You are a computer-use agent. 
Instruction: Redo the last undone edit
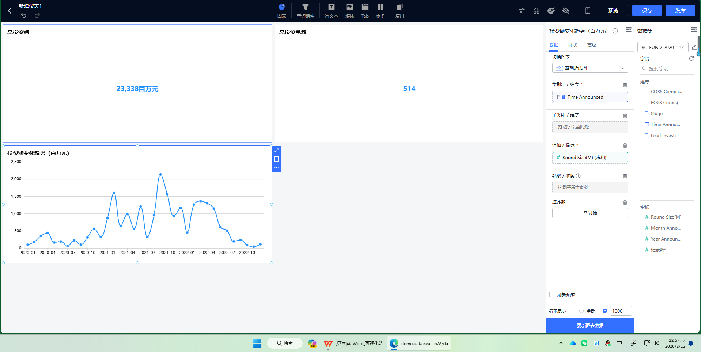[x=37, y=15]
